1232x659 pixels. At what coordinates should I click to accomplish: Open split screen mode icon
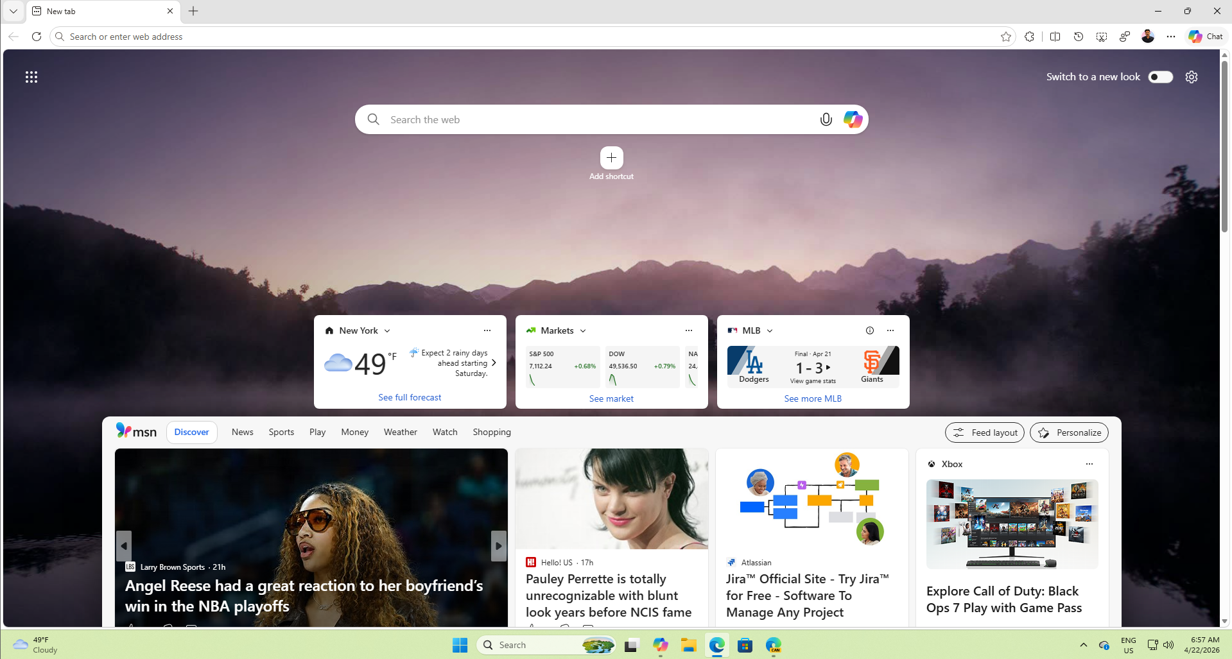1055,37
